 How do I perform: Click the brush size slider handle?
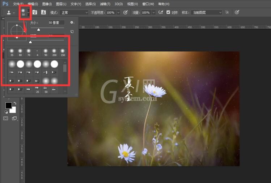coord(39,30)
